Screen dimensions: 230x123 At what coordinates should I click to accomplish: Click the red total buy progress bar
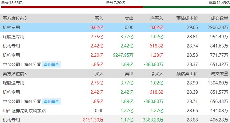click(72, 7)
